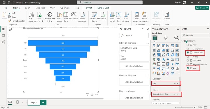Check the Net Sales field checkbox
210x109 pixels.
pos(188,60)
